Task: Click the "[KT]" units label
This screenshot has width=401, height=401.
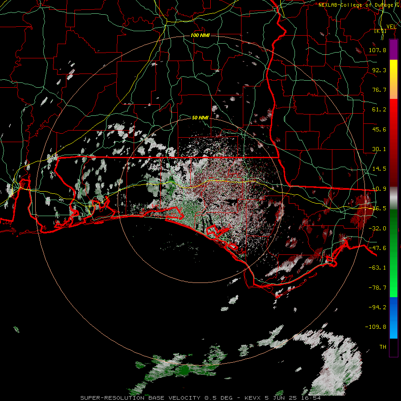Action: pyautogui.click(x=381, y=31)
